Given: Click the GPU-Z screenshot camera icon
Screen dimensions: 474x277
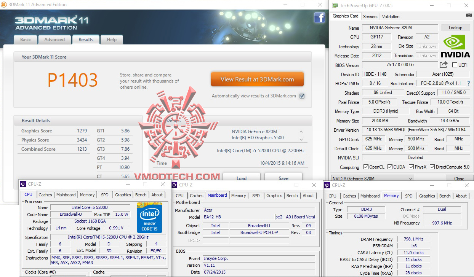Looking at the screenshot, I should (x=469, y=15).
